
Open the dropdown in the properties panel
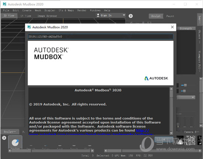point(186,97)
